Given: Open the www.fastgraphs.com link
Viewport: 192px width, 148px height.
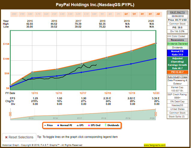Looking at the screenshot, I should point(155,145).
